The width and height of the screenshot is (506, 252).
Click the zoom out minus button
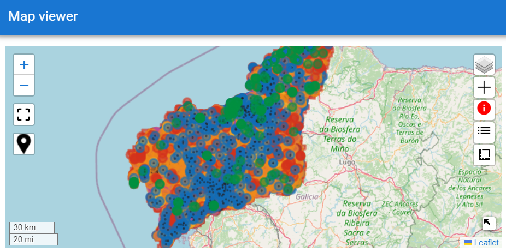24,85
